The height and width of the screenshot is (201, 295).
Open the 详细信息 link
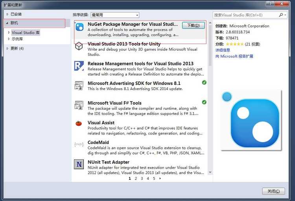pos(223,50)
